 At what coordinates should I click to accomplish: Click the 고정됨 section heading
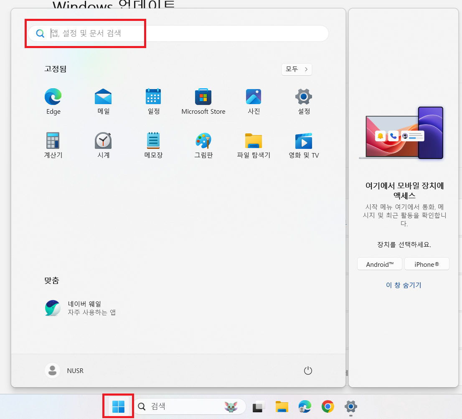(56, 69)
